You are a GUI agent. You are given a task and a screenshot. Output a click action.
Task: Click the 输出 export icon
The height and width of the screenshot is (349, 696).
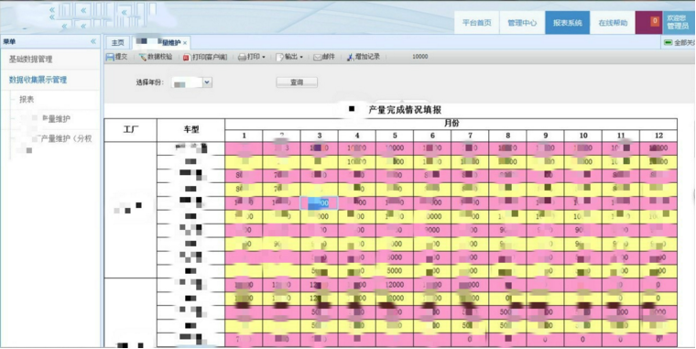click(279, 58)
